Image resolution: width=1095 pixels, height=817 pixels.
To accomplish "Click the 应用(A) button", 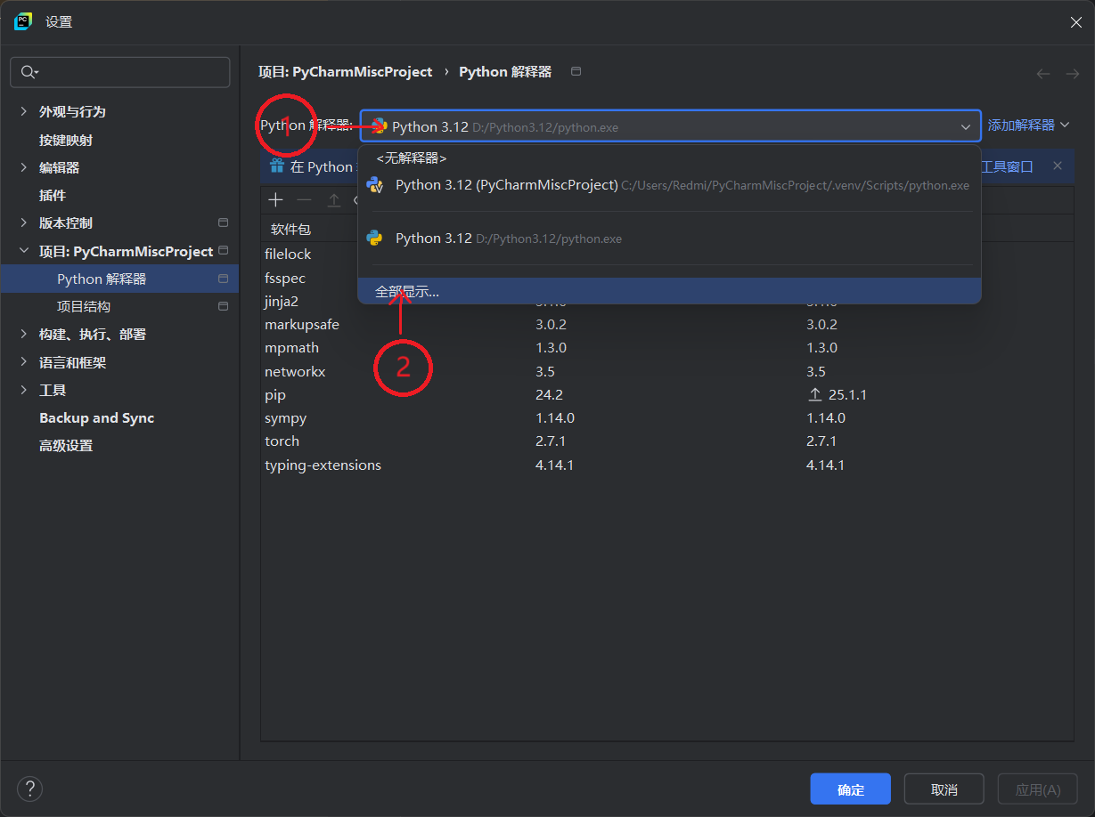I will [1037, 789].
